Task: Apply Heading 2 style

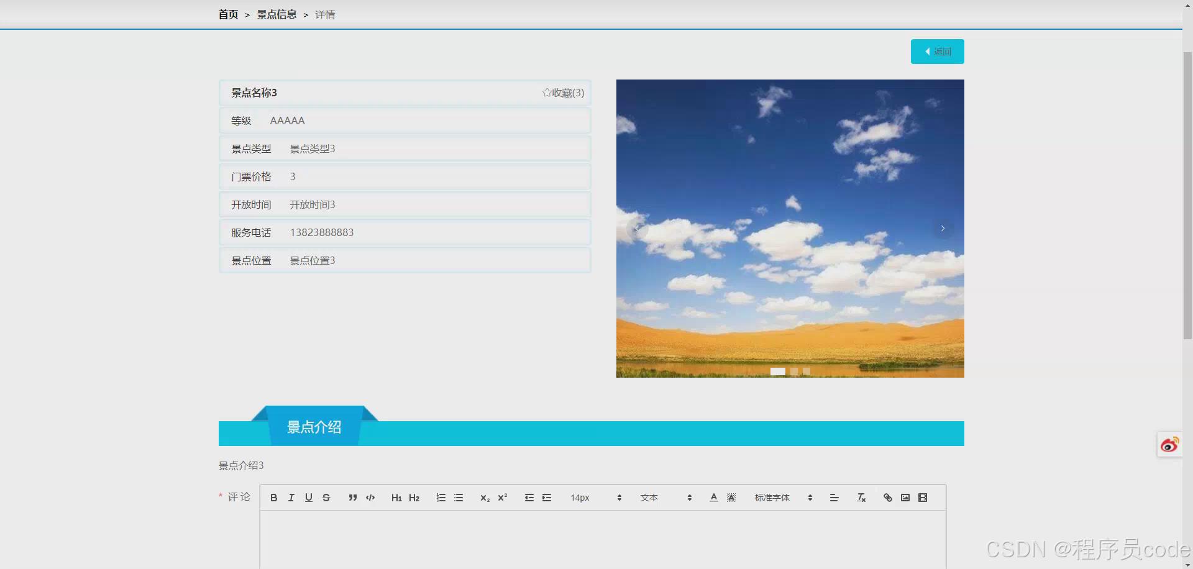Action: (414, 498)
